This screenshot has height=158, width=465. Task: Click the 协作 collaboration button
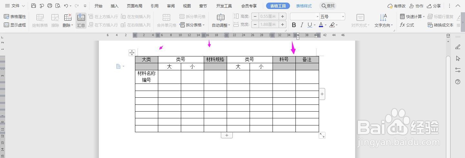coord(416,6)
